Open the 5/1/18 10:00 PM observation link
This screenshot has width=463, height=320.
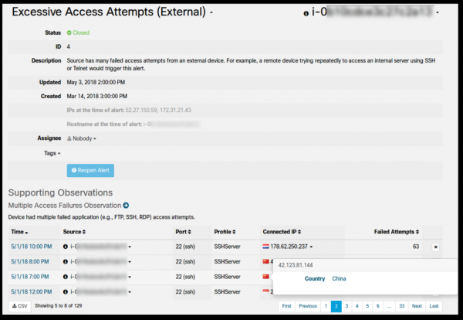point(31,247)
